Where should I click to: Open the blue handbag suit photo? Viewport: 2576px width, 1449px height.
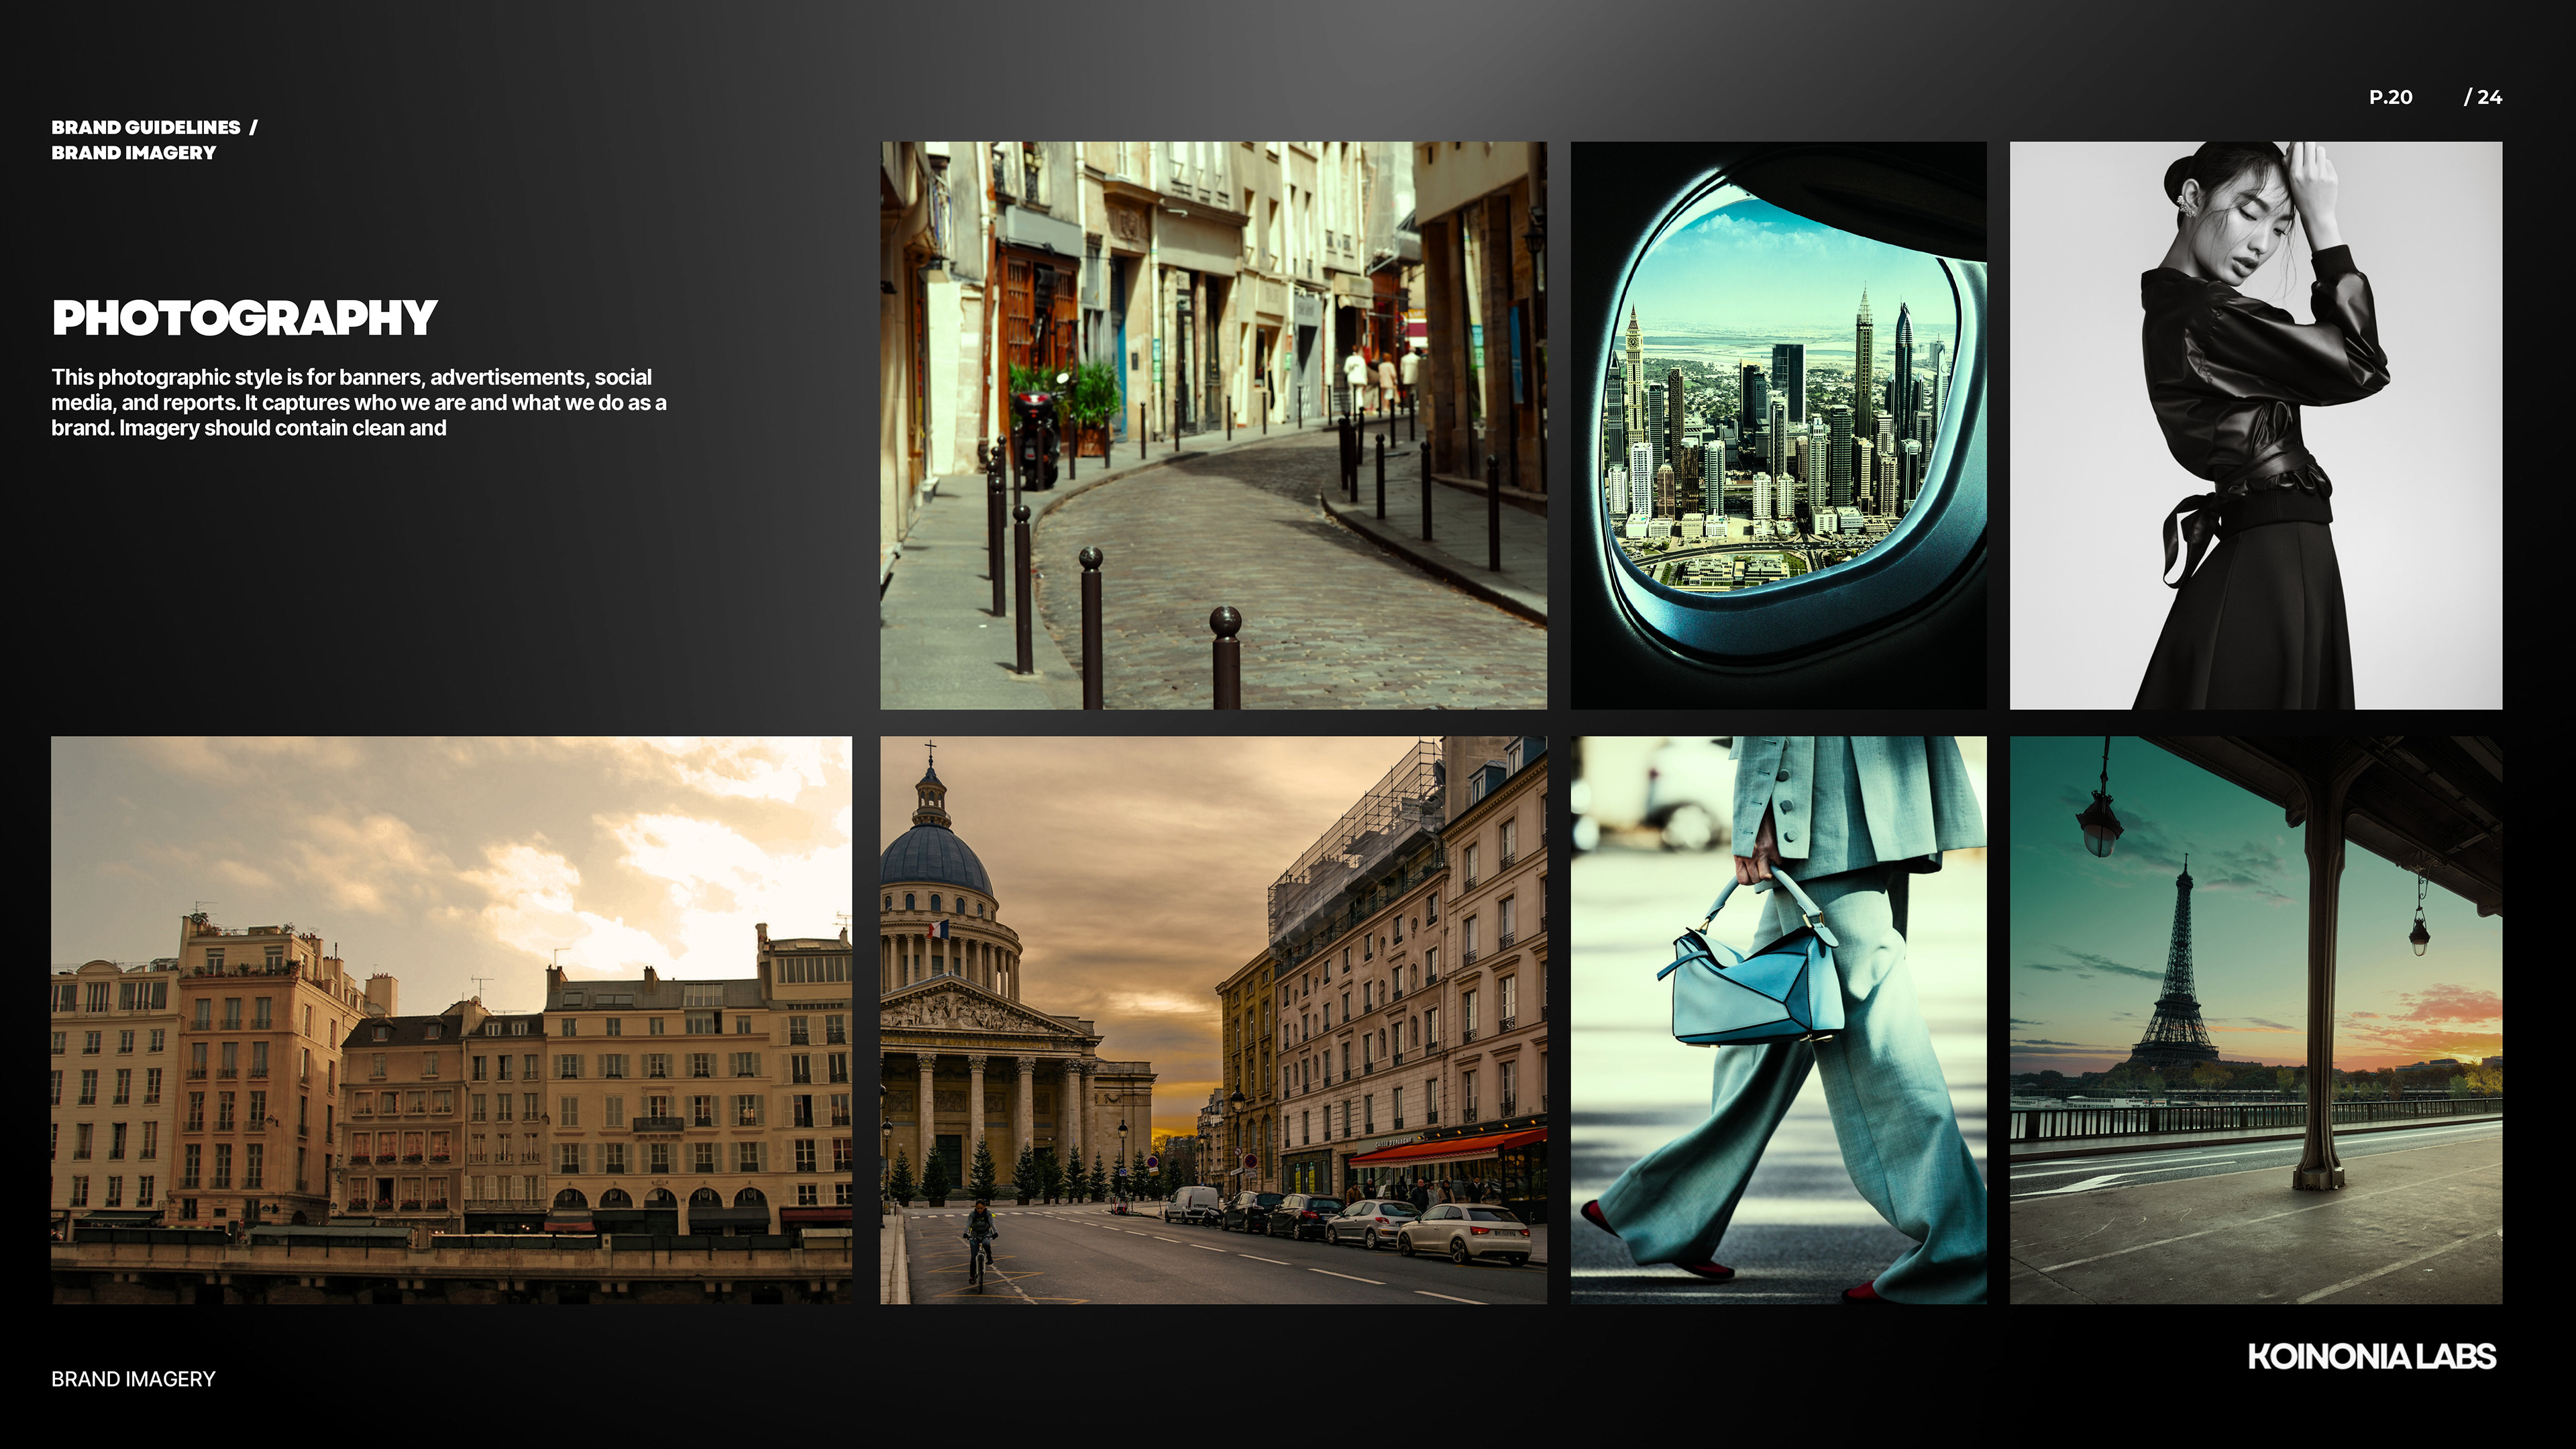[x=1778, y=1020]
